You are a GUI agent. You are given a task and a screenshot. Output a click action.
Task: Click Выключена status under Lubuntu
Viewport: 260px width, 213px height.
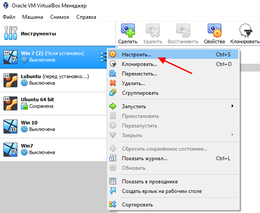[42, 83]
